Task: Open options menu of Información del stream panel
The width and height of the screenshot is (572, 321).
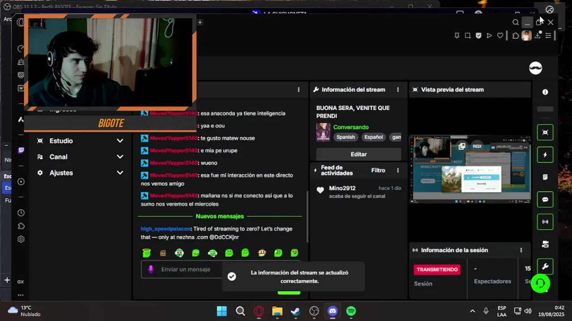Action: (x=398, y=90)
